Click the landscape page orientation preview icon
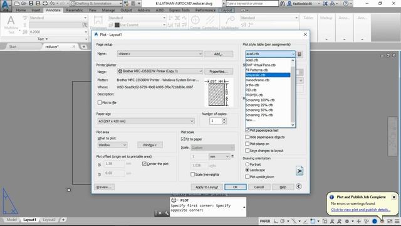Screen dimensions: 401x226 point(299,171)
